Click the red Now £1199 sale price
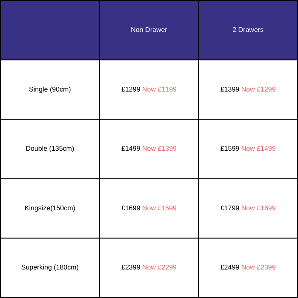 pos(159,89)
